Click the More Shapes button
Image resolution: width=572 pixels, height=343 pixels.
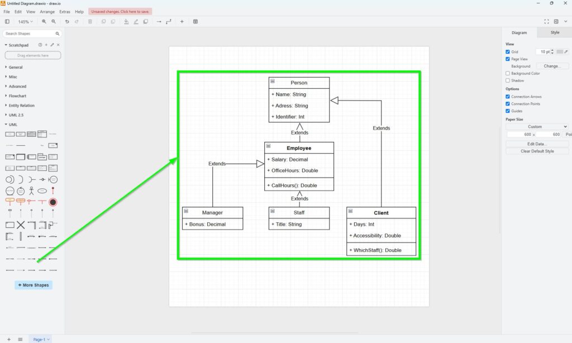[34, 285]
